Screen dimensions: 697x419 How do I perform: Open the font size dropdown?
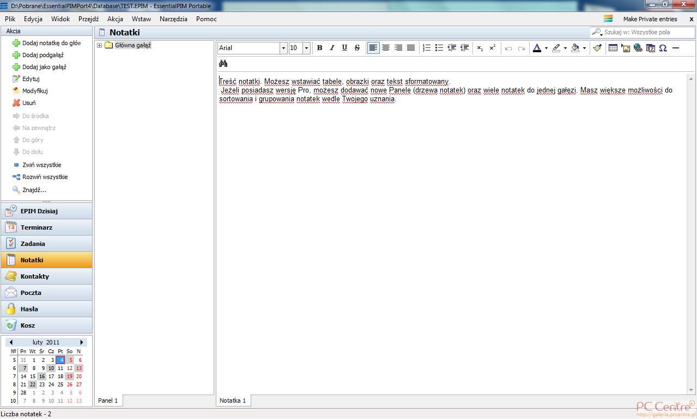(306, 48)
